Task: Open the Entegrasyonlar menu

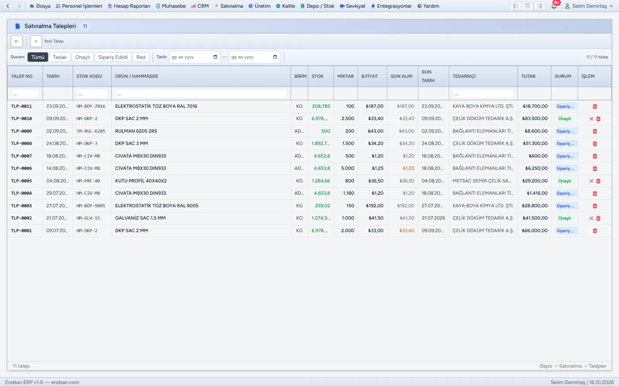Action: tap(391, 6)
